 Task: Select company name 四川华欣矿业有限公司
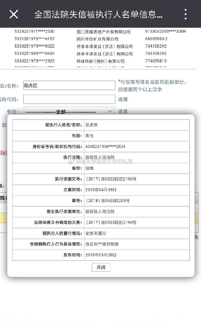point(97,39)
